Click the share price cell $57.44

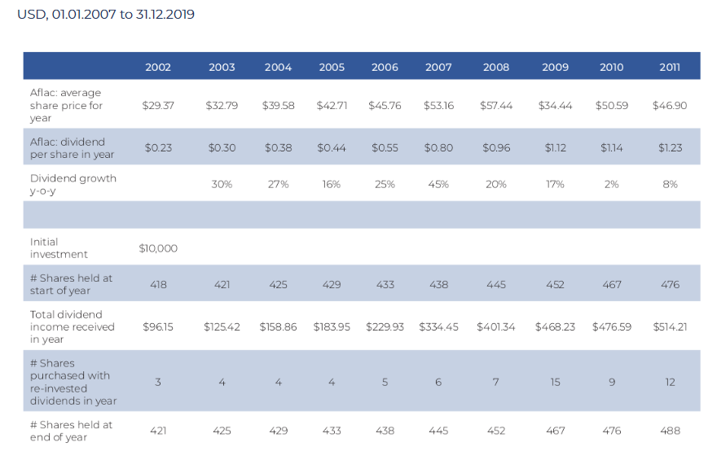click(496, 106)
